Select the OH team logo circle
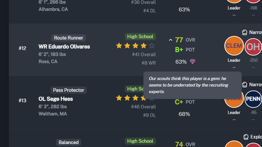This screenshot has width=262, height=147. pyautogui.click(x=253, y=47)
